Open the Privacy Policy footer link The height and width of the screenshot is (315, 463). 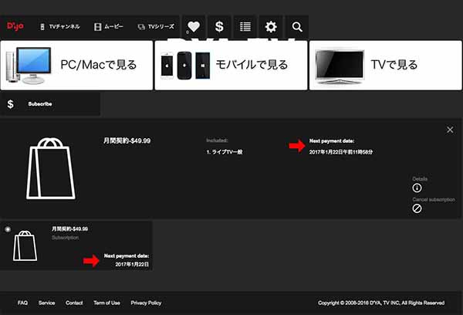pos(146,303)
